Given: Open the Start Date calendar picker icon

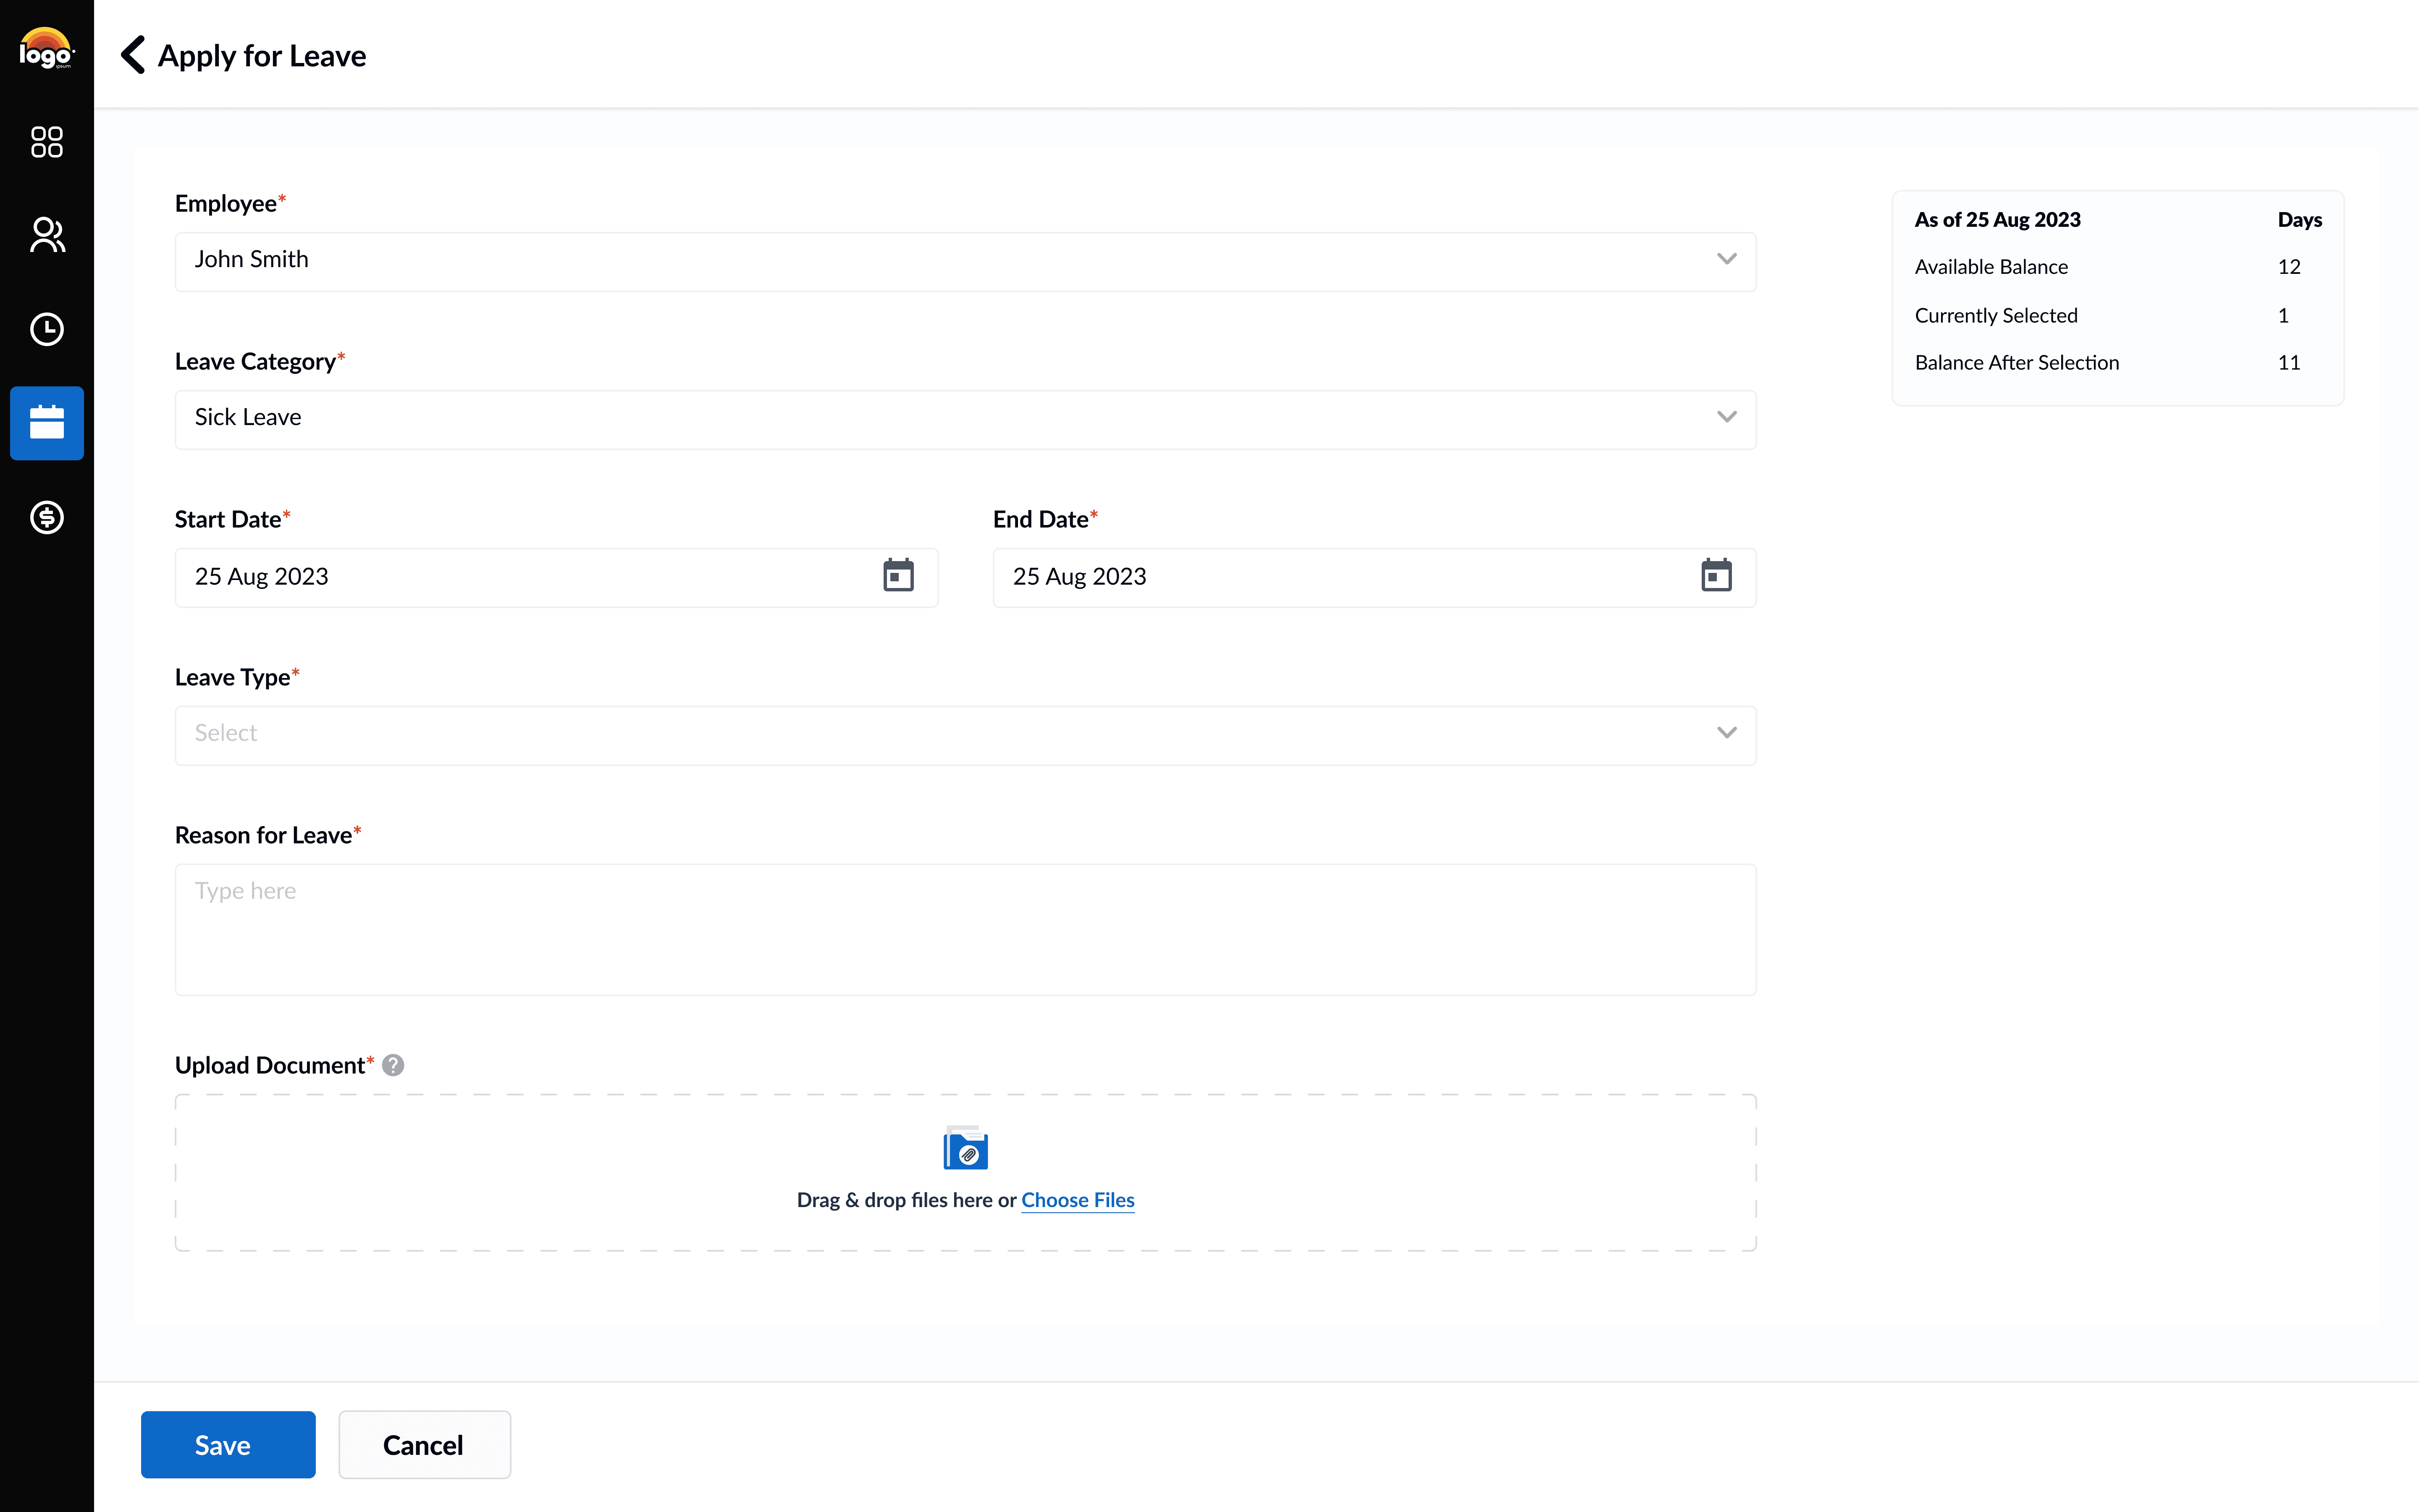Looking at the screenshot, I should (899, 576).
